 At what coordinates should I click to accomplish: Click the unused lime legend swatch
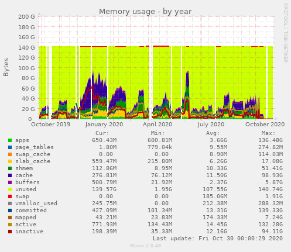point(10,189)
